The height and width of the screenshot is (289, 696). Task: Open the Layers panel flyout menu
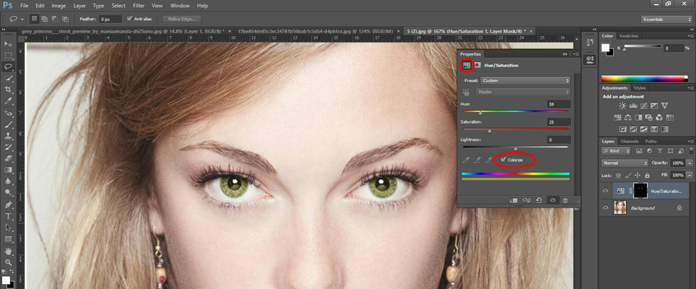pyautogui.click(x=691, y=141)
